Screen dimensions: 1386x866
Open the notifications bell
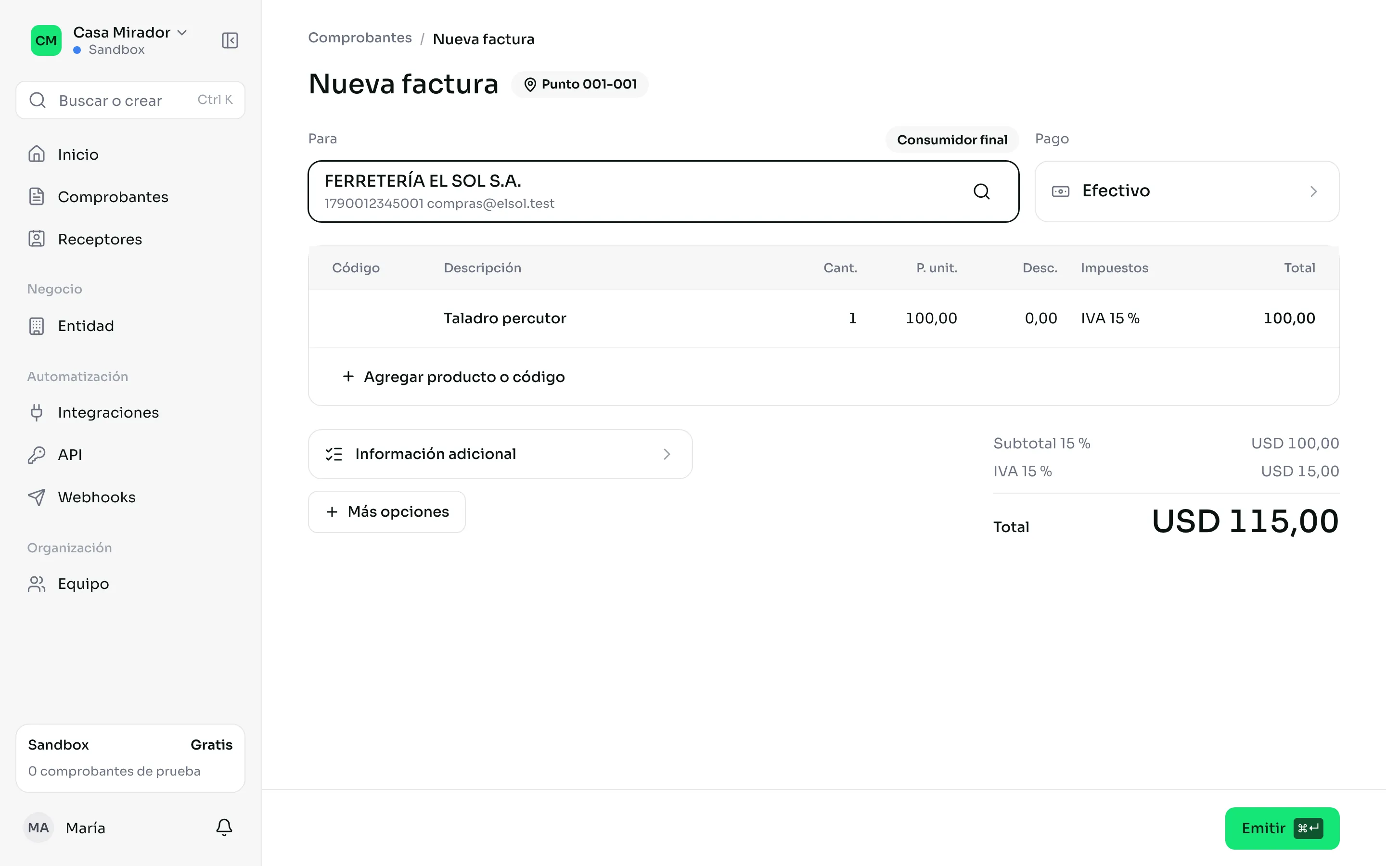coord(224,827)
